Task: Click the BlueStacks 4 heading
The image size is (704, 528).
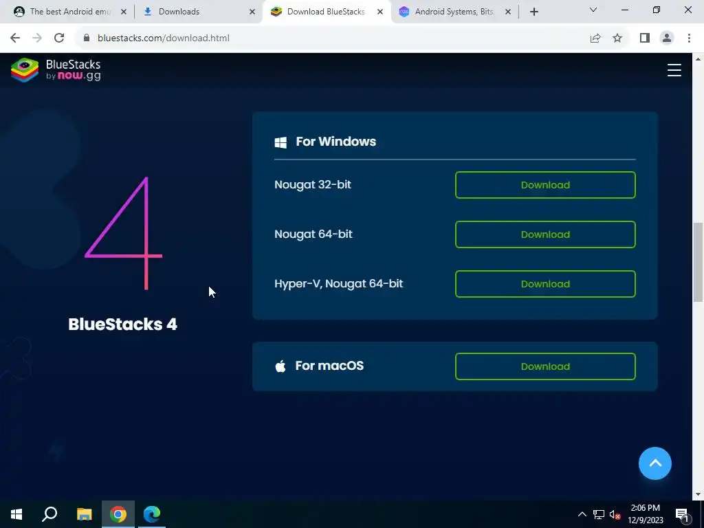Action: click(x=122, y=324)
